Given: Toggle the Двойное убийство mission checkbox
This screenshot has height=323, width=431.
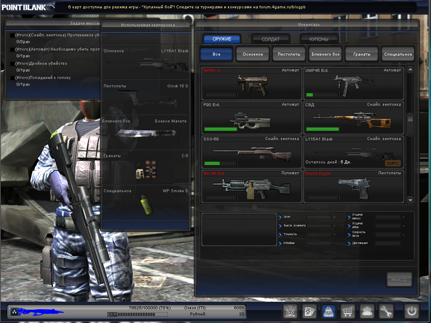Looking at the screenshot, I should click(12, 64).
